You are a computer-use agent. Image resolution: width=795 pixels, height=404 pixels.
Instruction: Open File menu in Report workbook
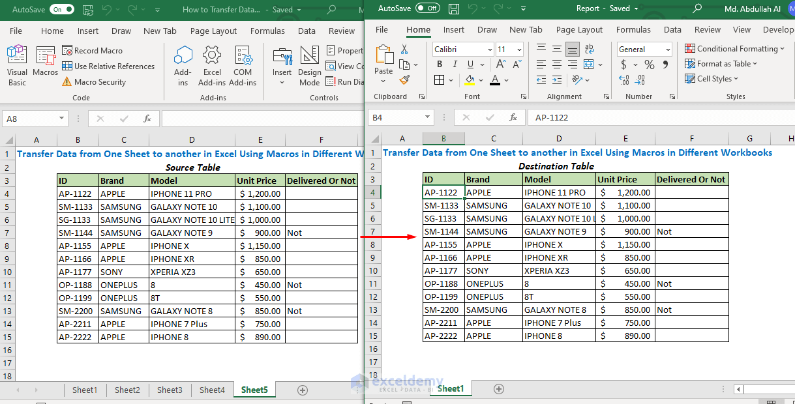pyautogui.click(x=382, y=29)
